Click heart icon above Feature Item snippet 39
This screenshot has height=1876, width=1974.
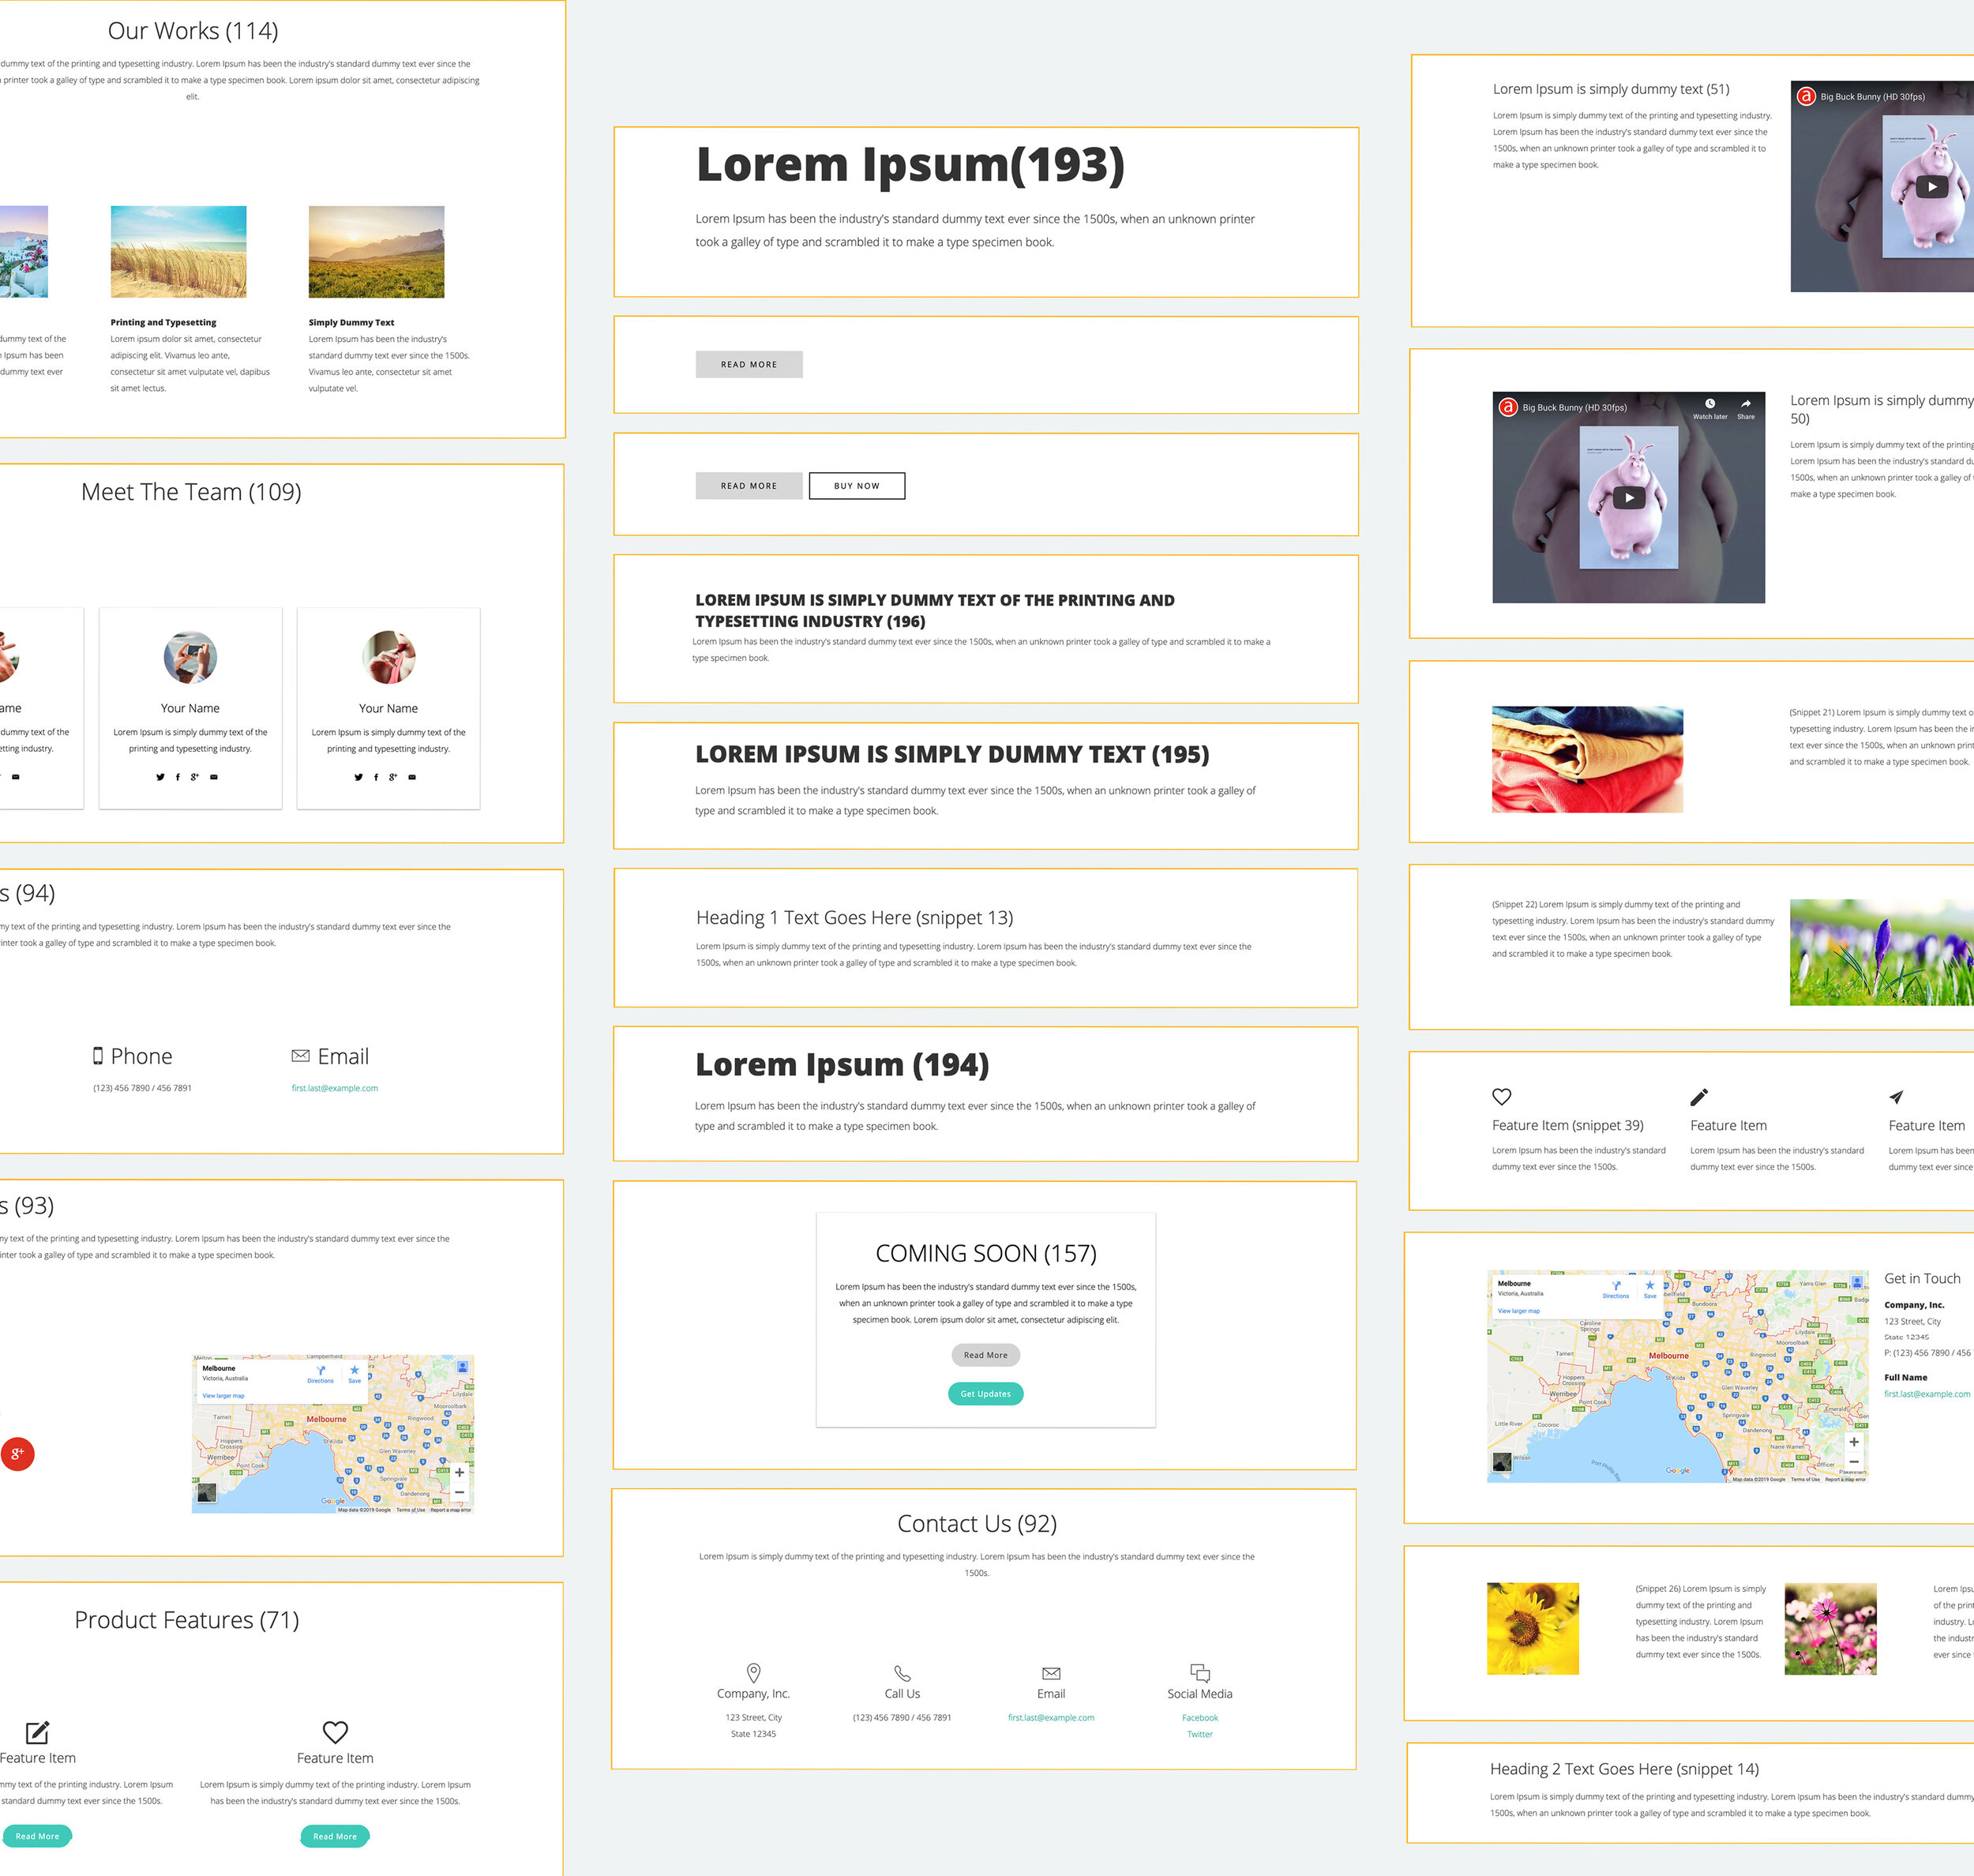1501,1096
